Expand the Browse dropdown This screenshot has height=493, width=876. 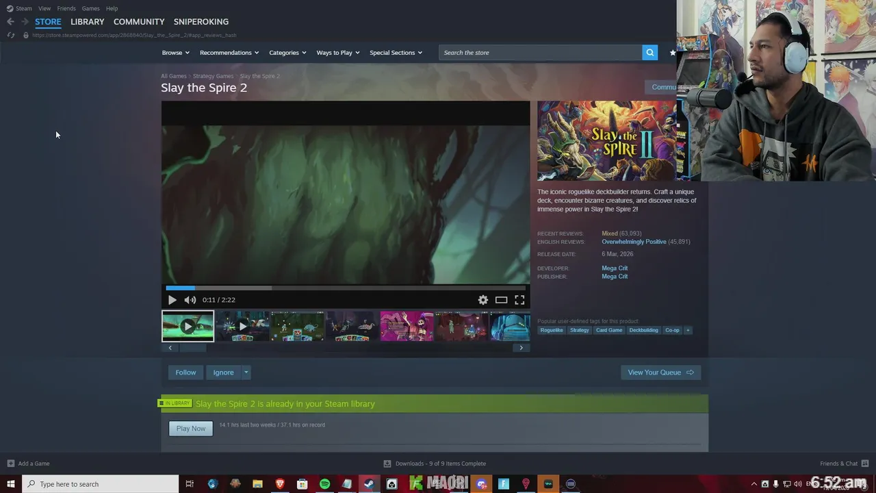pos(176,53)
